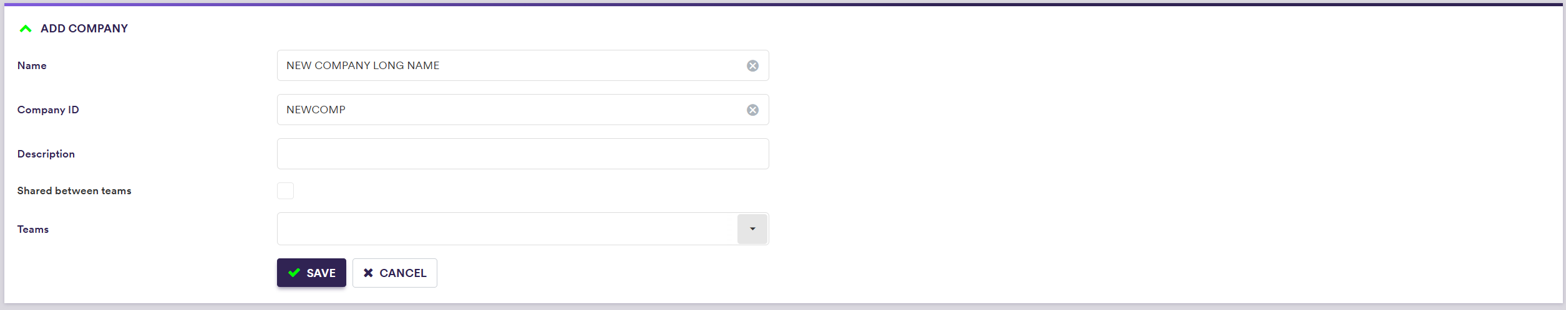The width and height of the screenshot is (1566, 310).
Task: Focus the Company ID input field
Action: tap(512, 110)
